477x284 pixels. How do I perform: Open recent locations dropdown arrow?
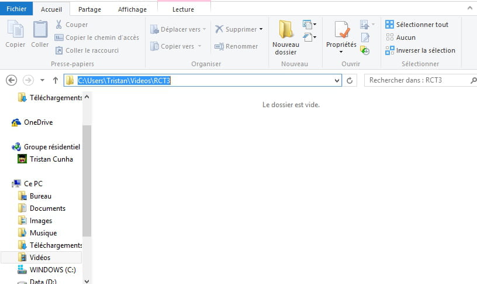pos(42,80)
